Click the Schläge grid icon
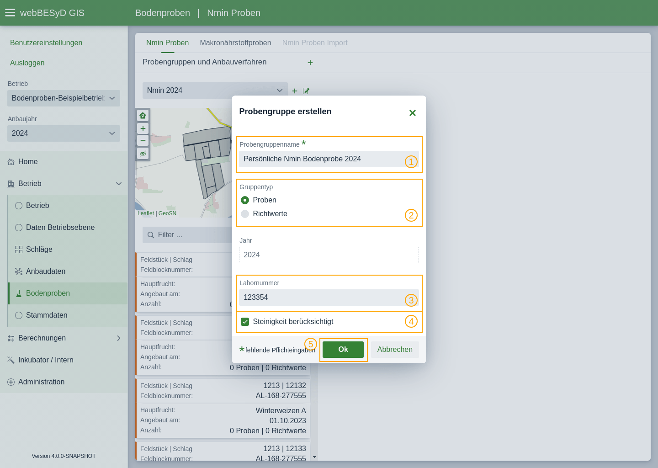This screenshot has width=658, height=468. (19, 250)
